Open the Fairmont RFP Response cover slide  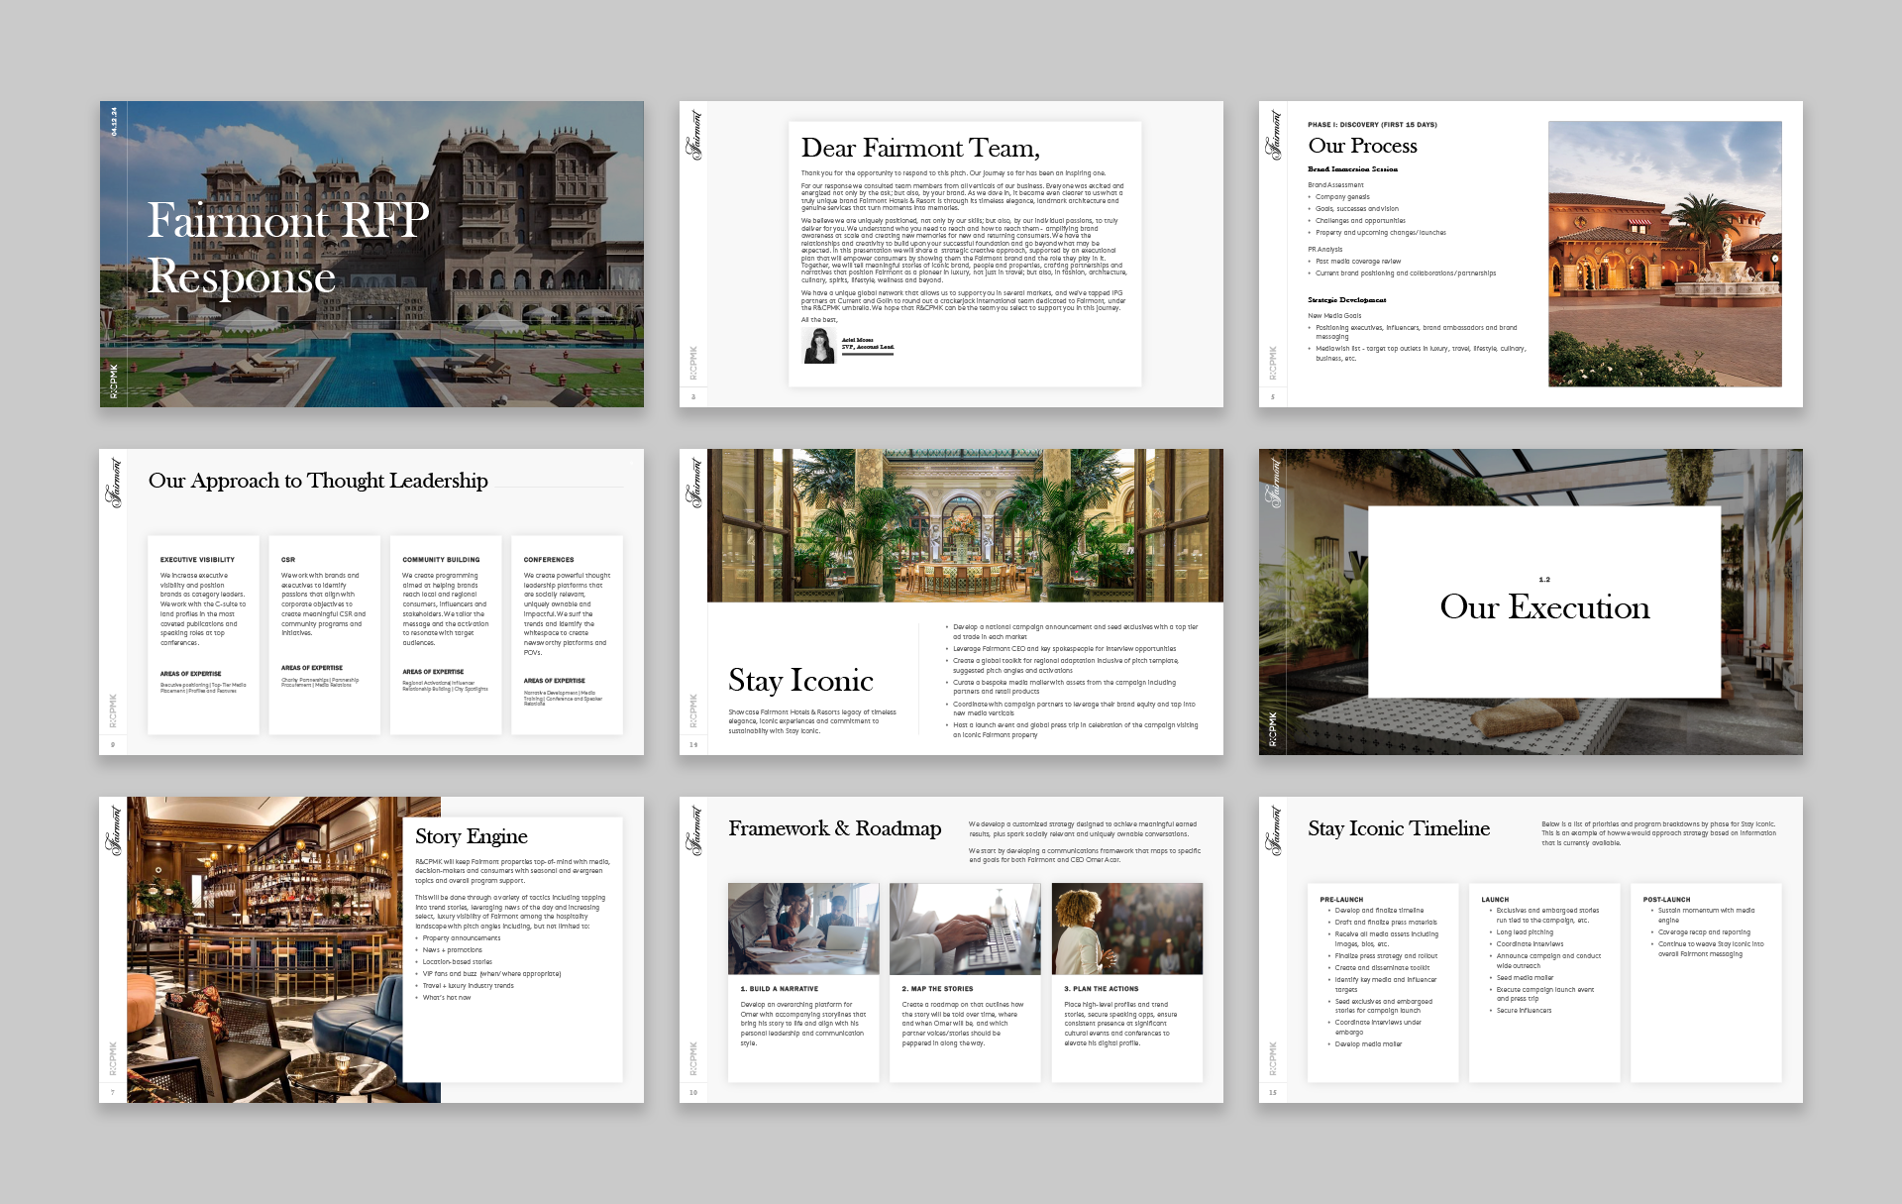click(370, 254)
